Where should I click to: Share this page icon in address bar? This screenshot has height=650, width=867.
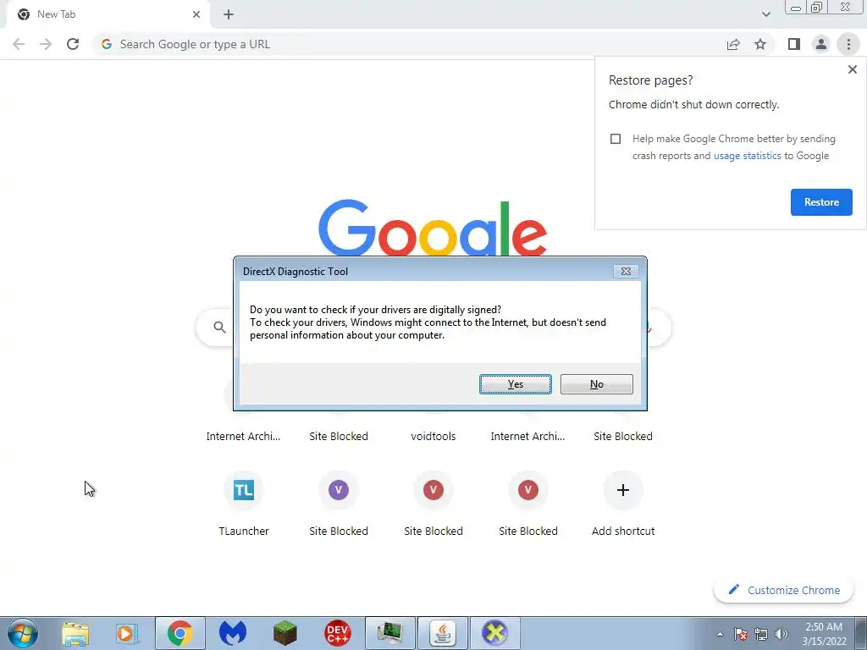pyautogui.click(x=733, y=44)
